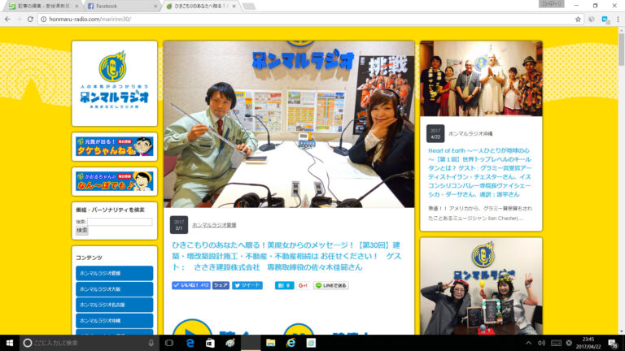
Task: Open the Action Center notifications icon
Action: 613,343
